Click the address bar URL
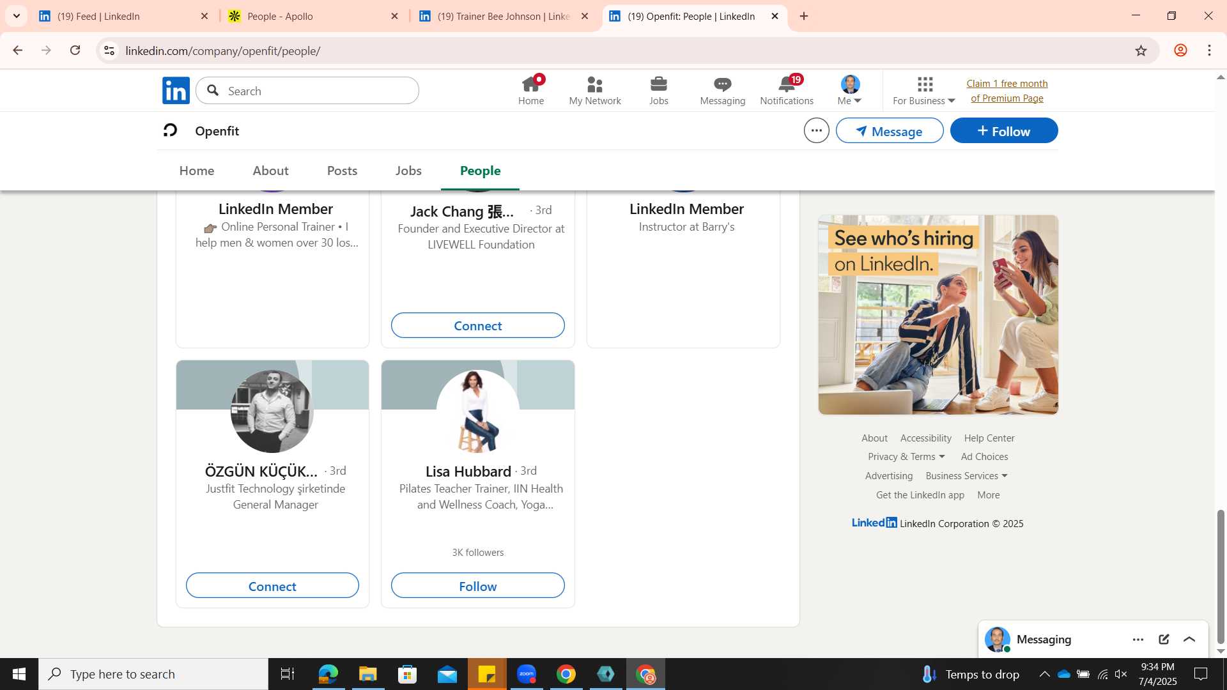The image size is (1227, 690). click(x=222, y=50)
